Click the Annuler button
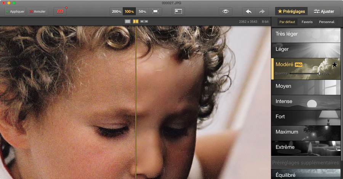343x179 pixels. [37, 11]
